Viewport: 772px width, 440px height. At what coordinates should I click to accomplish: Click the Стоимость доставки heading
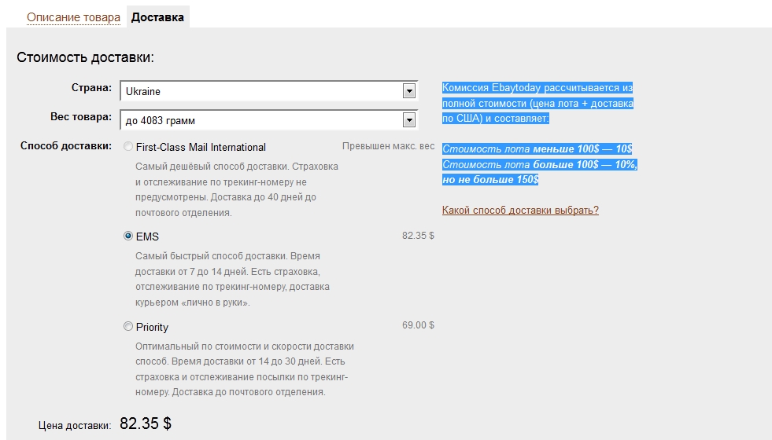(85, 57)
